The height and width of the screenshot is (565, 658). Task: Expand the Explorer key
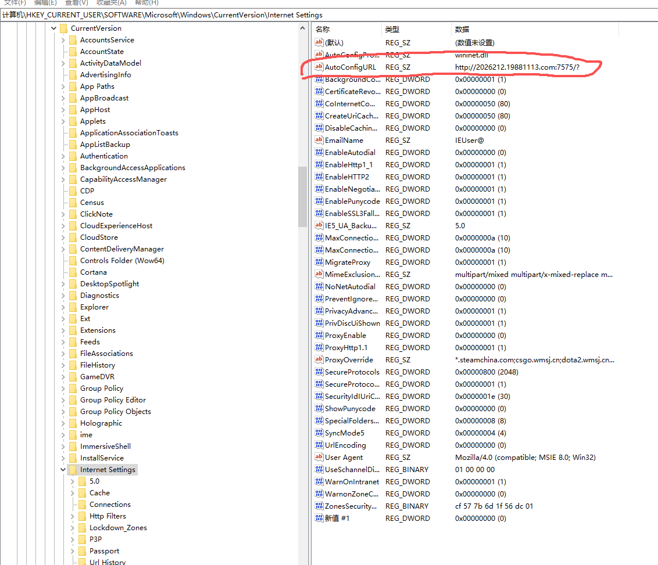[63, 307]
